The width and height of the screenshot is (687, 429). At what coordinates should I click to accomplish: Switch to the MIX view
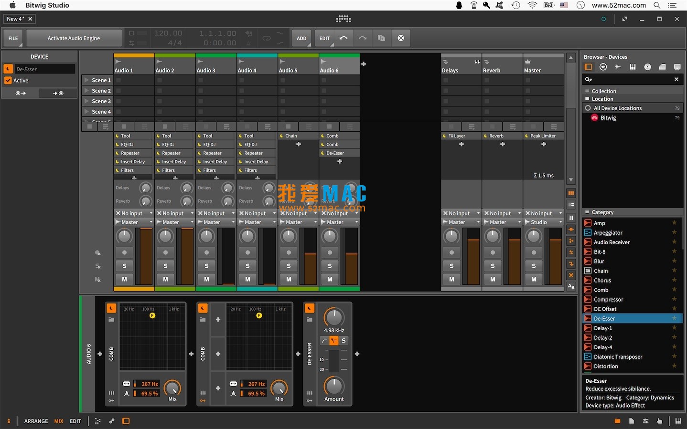(59, 421)
